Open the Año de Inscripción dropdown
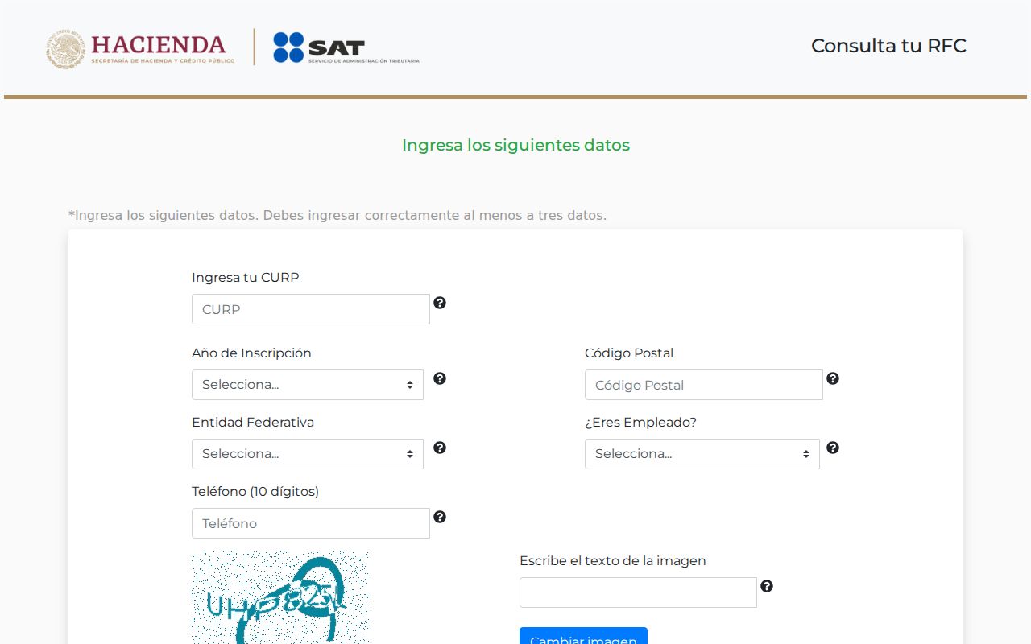The width and height of the screenshot is (1031, 644). click(x=308, y=385)
